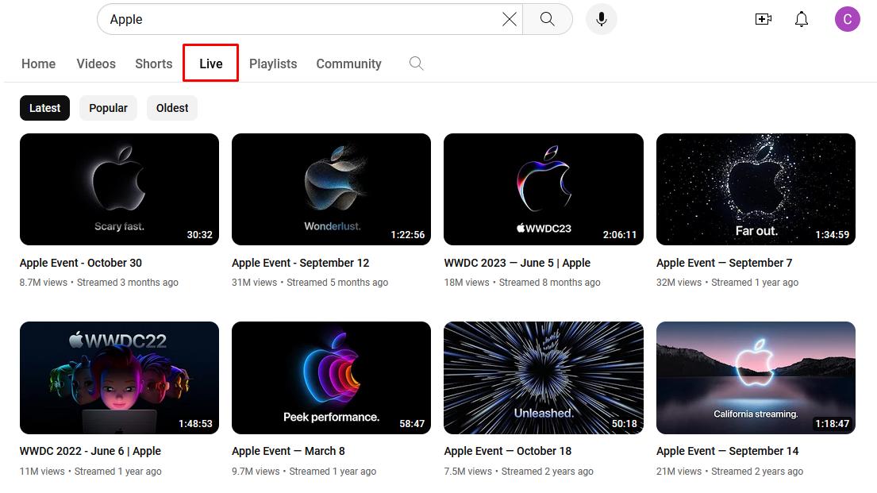This screenshot has width=877, height=493.
Task: Click the 9.7M views Streamed 1 year ago text
Action: (x=304, y=472)
